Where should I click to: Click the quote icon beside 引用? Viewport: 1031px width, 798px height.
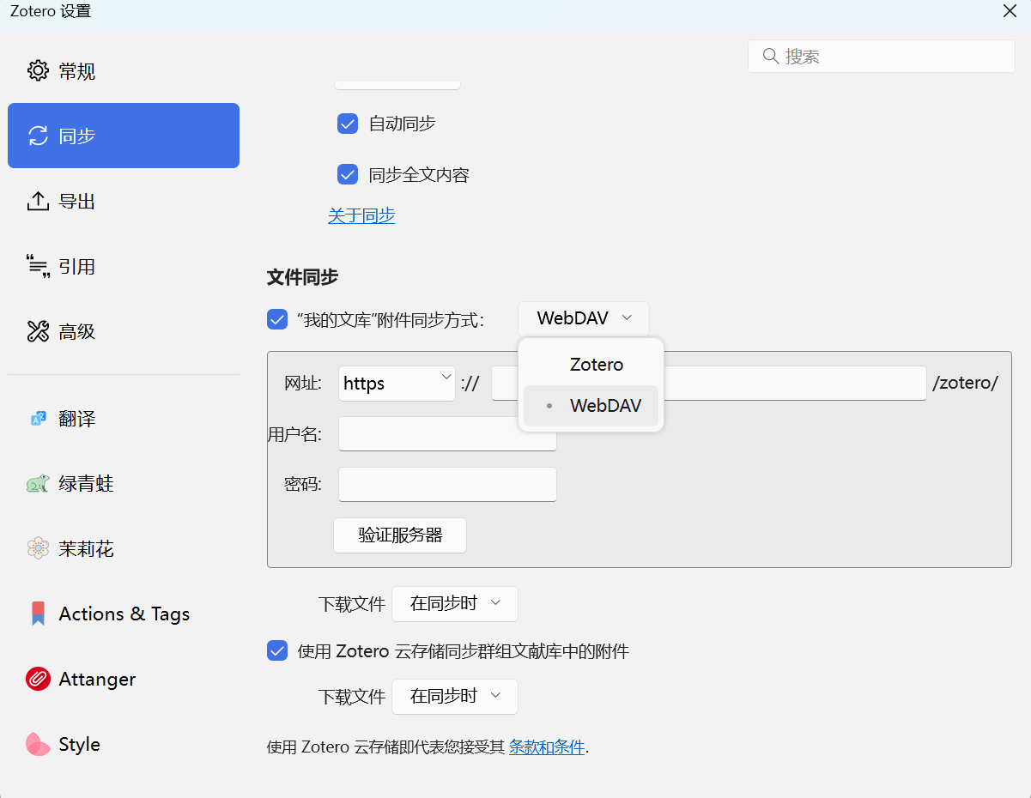38,267
